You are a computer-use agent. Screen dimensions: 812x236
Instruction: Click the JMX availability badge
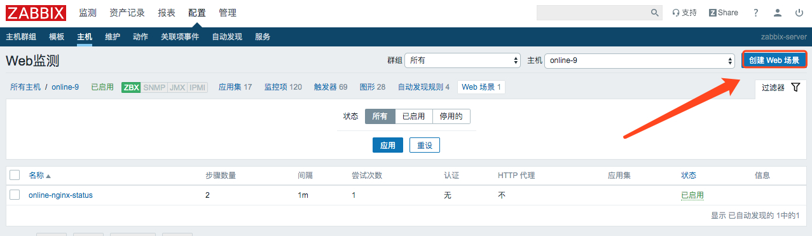pos(177,87)
